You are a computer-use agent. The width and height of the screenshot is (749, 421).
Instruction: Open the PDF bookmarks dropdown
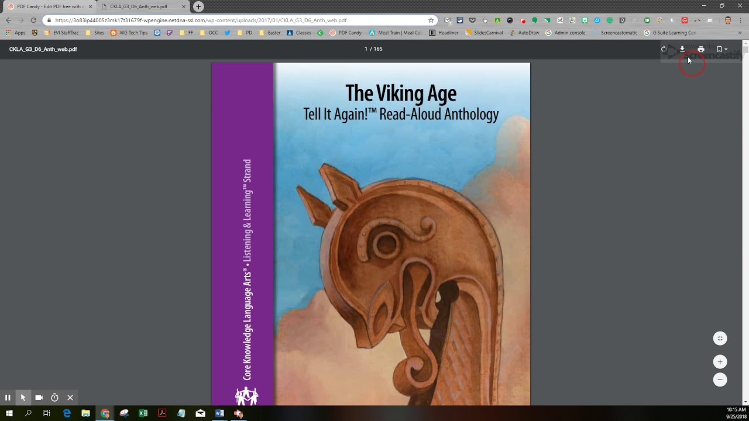point(721,49)
